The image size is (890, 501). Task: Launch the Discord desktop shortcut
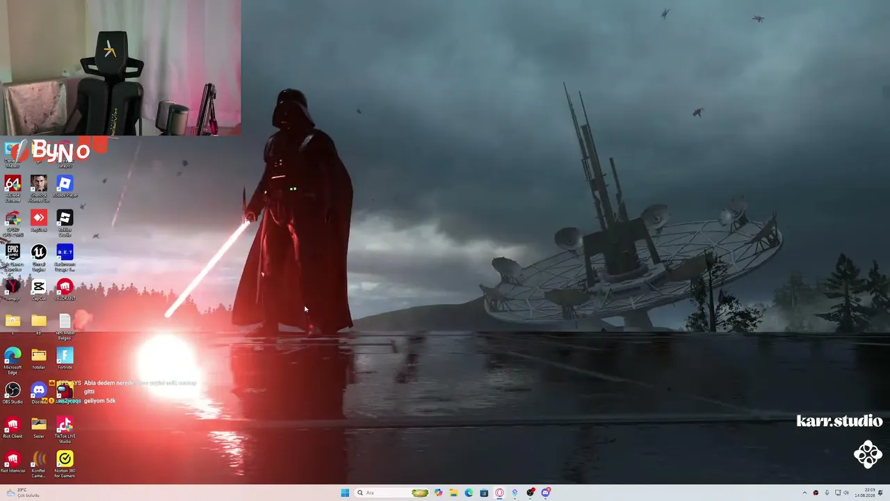(x=39, y=393)
